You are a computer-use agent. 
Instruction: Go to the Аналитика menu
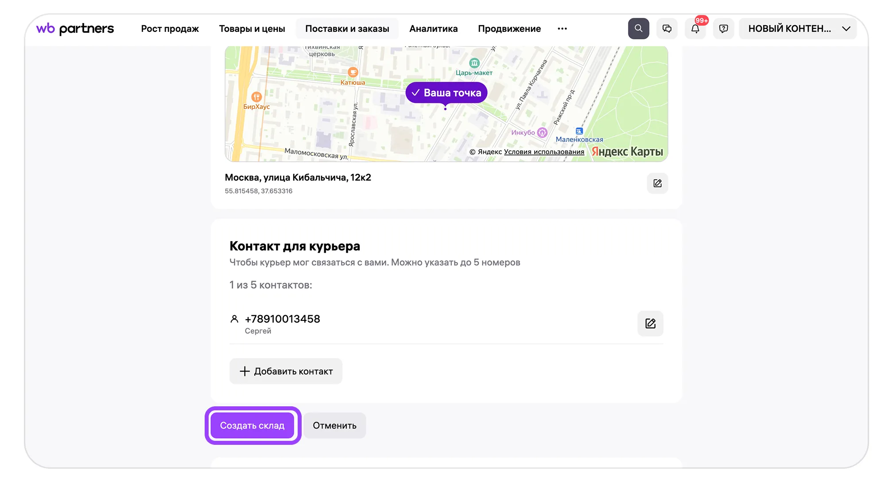pos(433,29)
